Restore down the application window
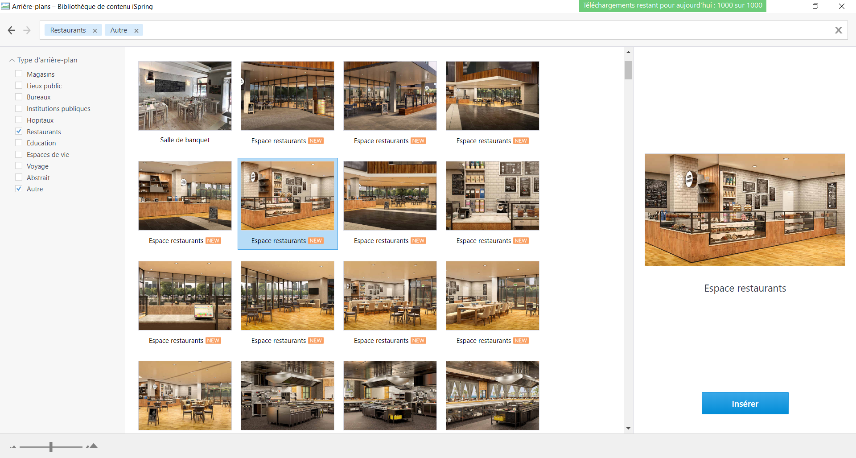Viewport: 856px width, 458px height. pyautogui.click(x=815, y=6)
